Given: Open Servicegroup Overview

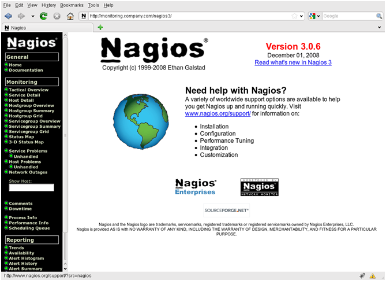Looking at the screenshot, I should (x=35, y=121).
